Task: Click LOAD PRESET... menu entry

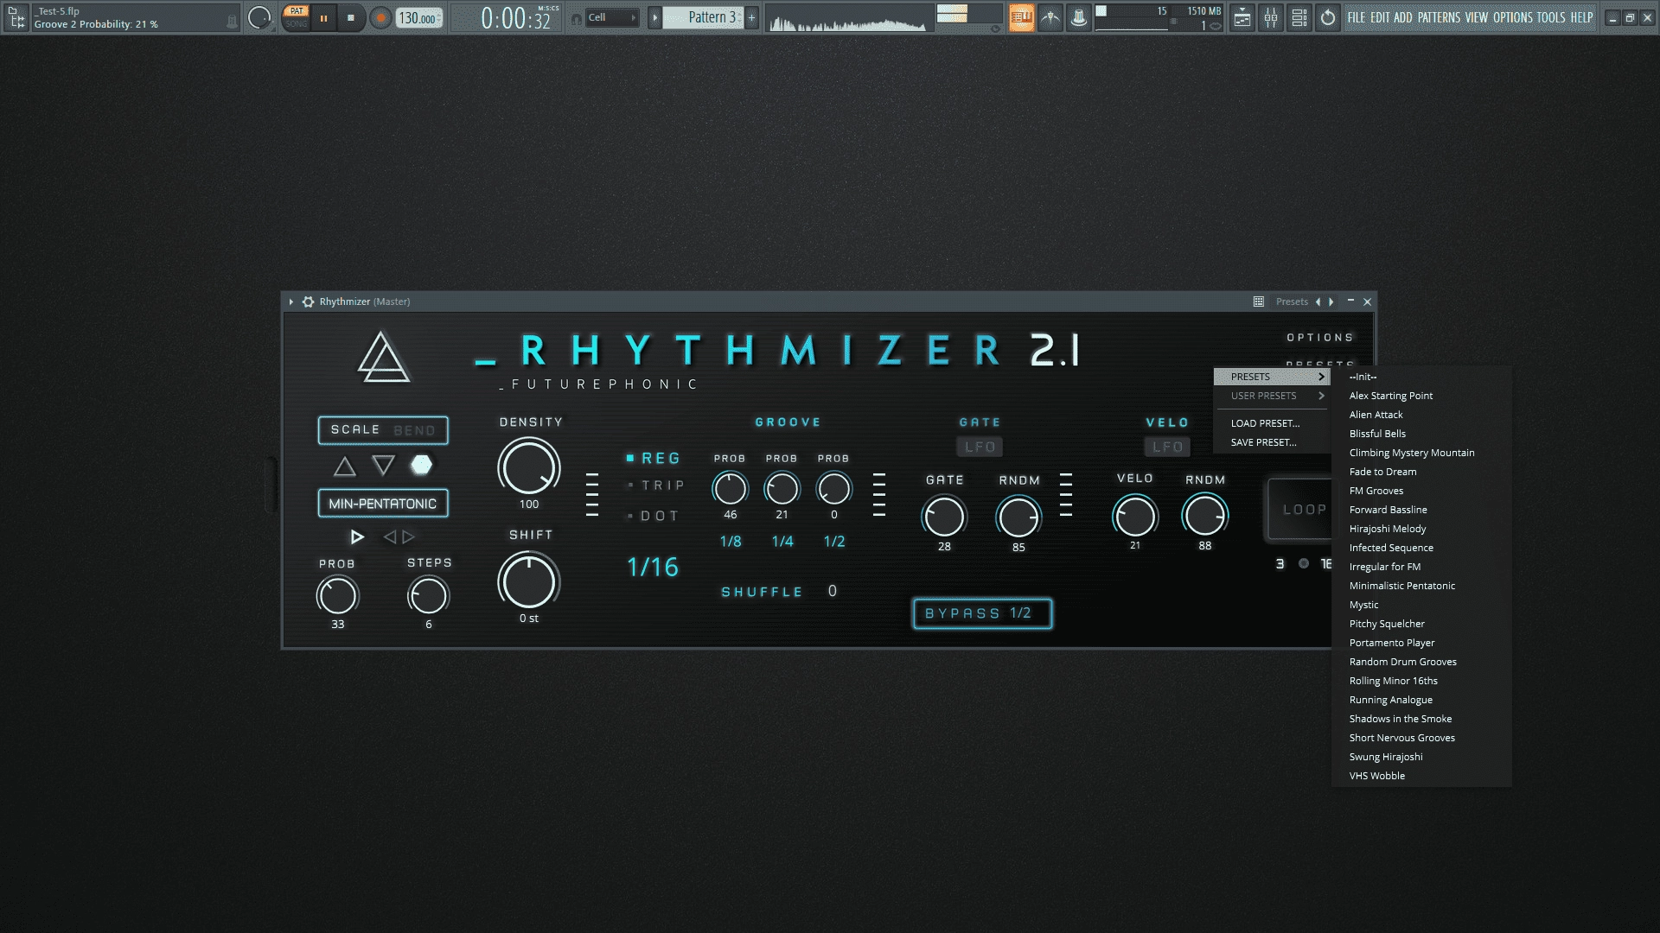Action: coord(1272,423)
